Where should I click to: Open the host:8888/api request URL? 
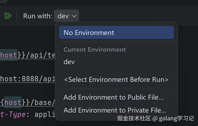(27, 79)
